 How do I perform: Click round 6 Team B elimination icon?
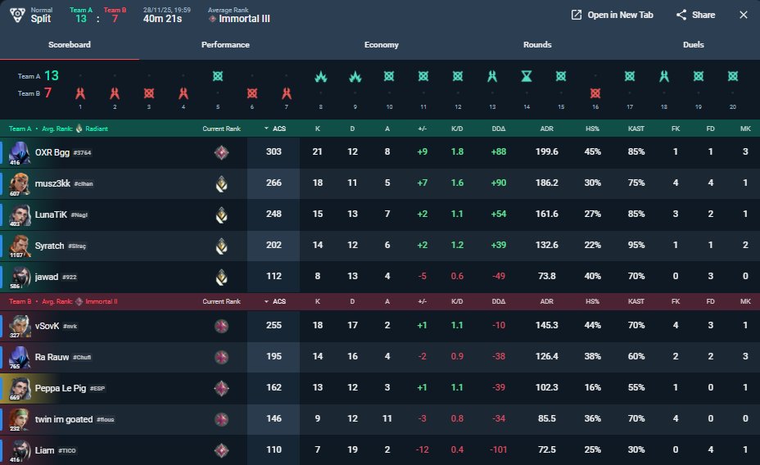tap(252, 93)
